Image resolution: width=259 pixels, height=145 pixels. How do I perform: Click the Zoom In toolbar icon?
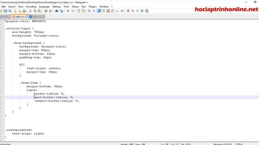(x=68, y=11)
